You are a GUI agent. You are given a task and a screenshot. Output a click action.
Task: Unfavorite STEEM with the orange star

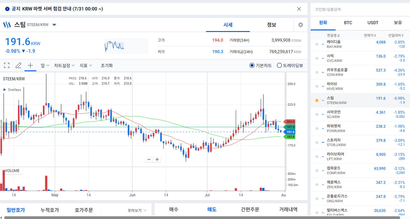317,100
